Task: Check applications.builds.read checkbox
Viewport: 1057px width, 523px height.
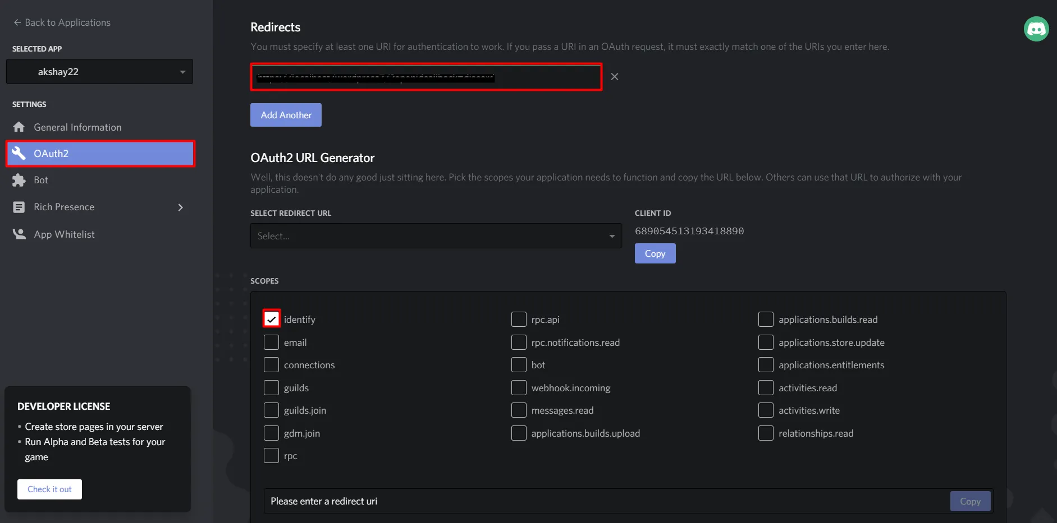Action: (766, 319)
